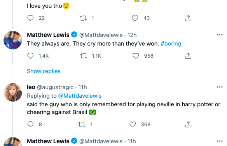Open more options for Matthew Lewis 11h tweet
Image resolution: width=227 pixels, height=146 pixels.
(220, 141)
